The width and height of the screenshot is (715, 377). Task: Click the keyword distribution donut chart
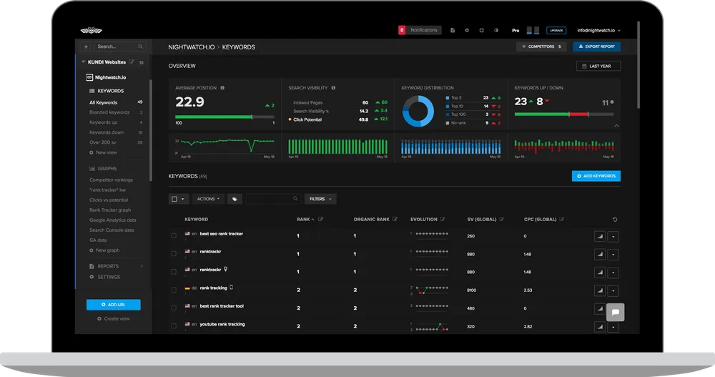[x=418, y=111]
